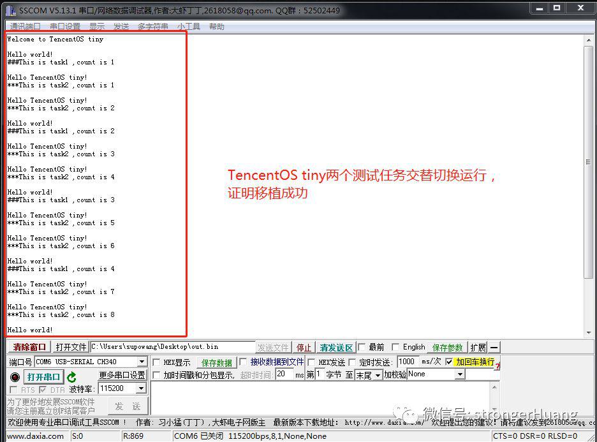Open the 115200 baud rate dropdown
This screenshot has width=597, height=442.
coord(141,388)
